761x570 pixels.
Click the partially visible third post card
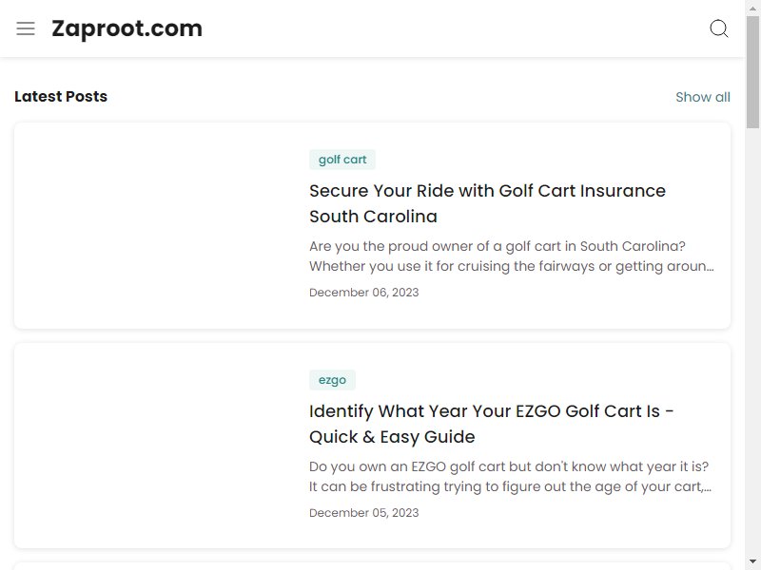(x=372, y=566)
